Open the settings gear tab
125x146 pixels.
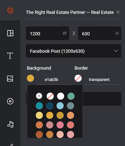click(x=10, y=10)
